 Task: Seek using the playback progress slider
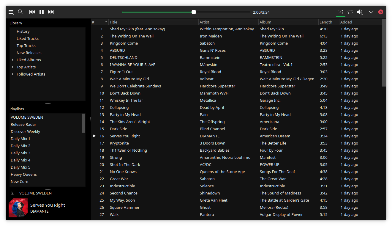(x=194, y=12)
